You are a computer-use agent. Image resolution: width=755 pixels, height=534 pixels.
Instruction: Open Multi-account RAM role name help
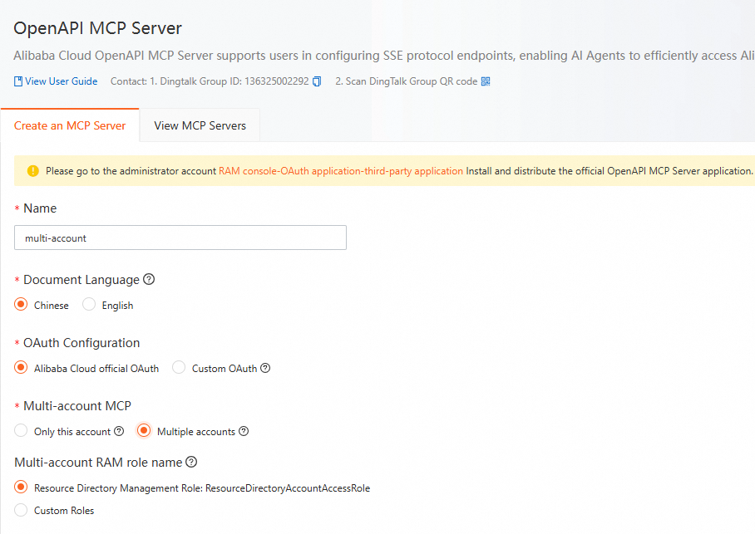click(x=191, y=462)
